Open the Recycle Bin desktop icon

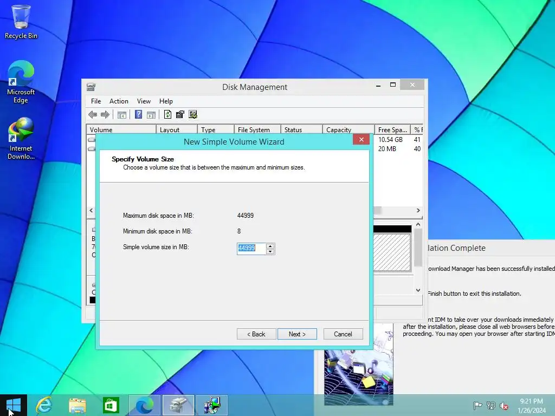(21, 22)
